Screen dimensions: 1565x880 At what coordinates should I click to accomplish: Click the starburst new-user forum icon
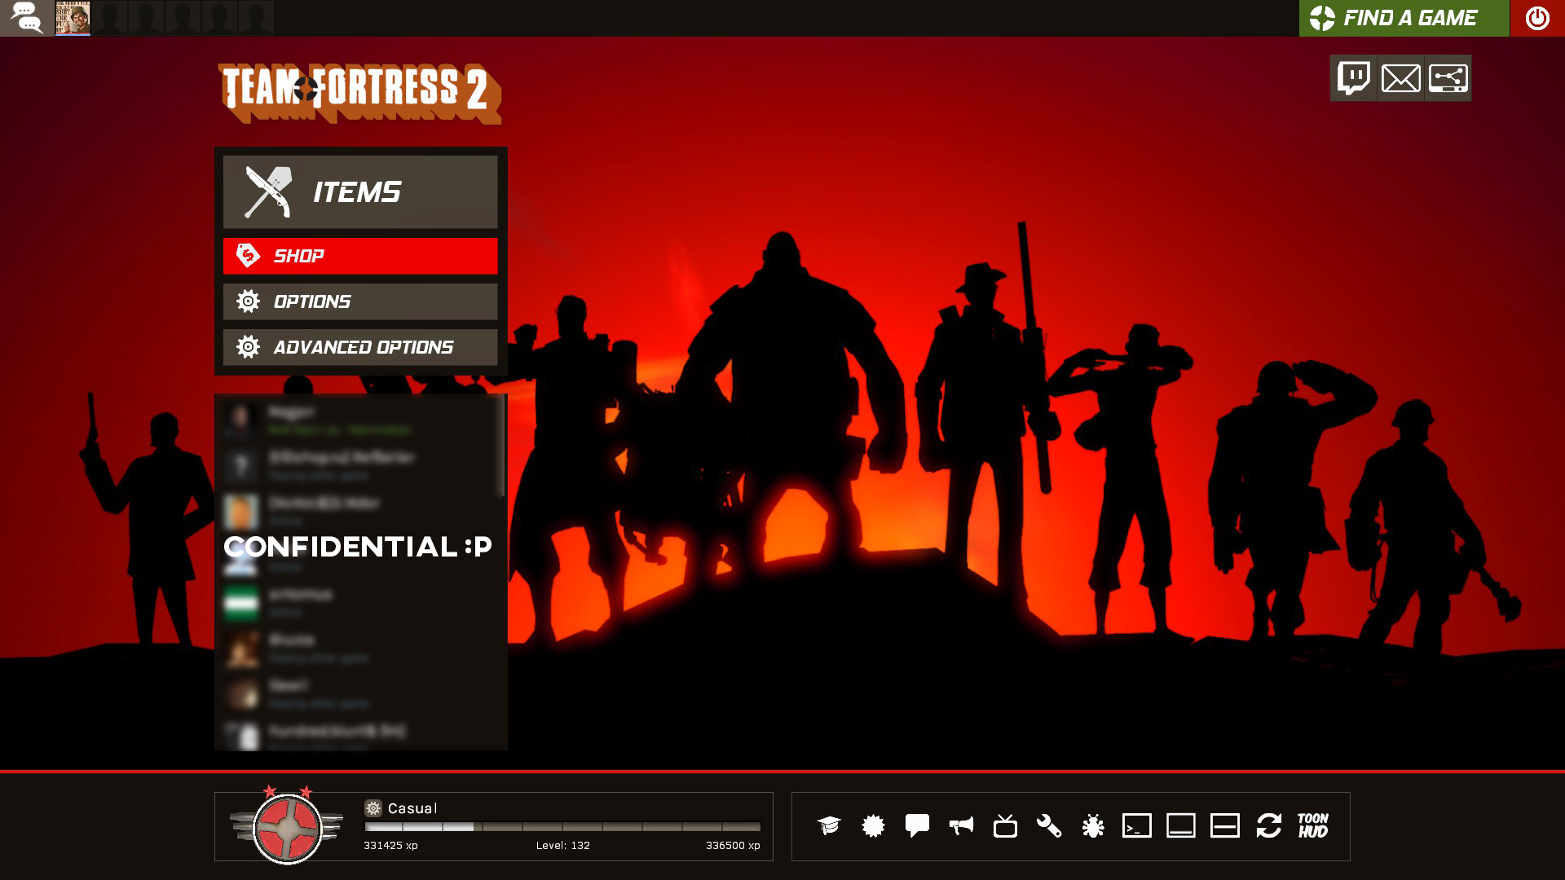(x=873, y=825)
